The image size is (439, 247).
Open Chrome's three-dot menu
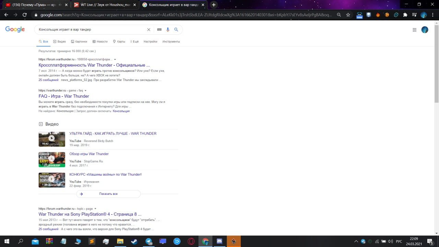(x=433, y=15)
